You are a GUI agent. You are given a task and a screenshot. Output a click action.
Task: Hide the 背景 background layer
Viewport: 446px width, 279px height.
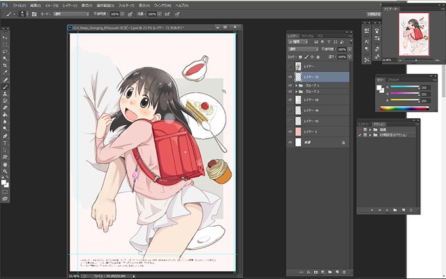290,142
